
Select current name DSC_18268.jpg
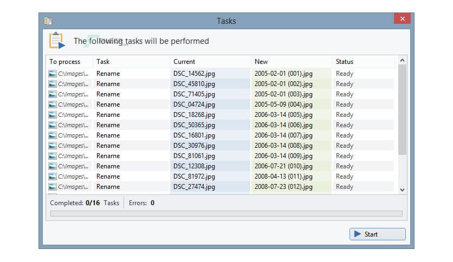coord(194,115)
